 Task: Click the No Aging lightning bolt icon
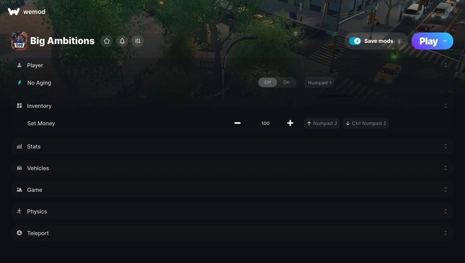tap(19, 82)
